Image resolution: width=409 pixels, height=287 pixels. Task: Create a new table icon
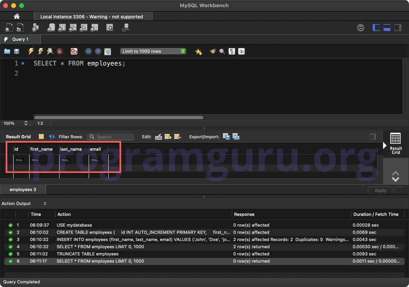(62, 28)
